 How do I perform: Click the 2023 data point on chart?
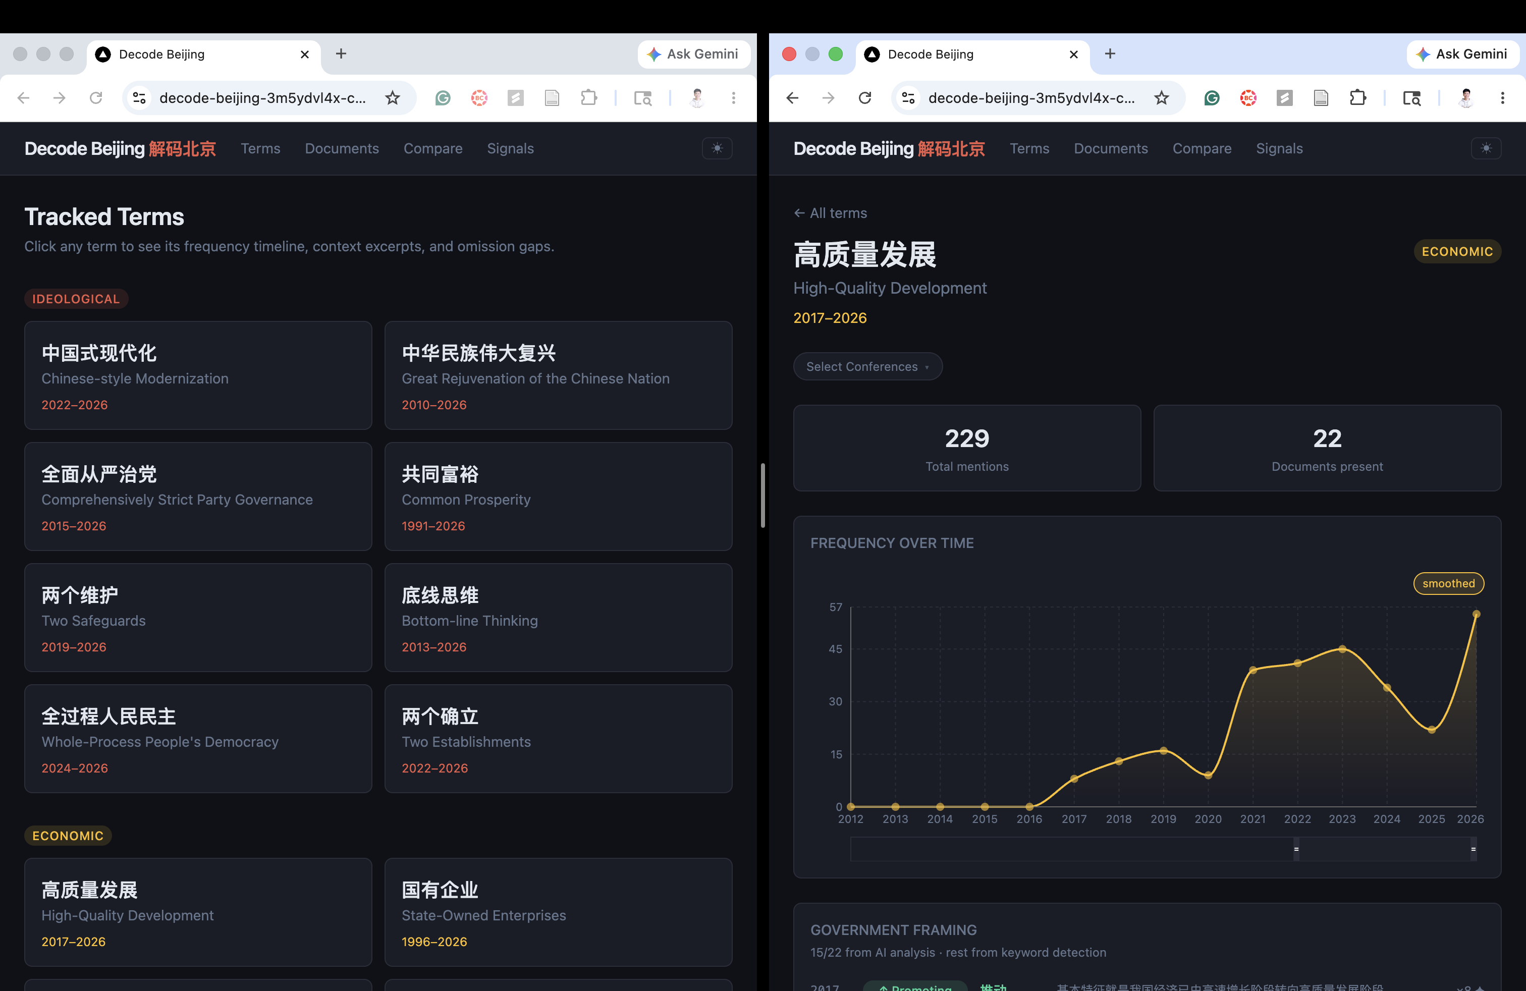pyautogui.click(x=1342, y=649)
